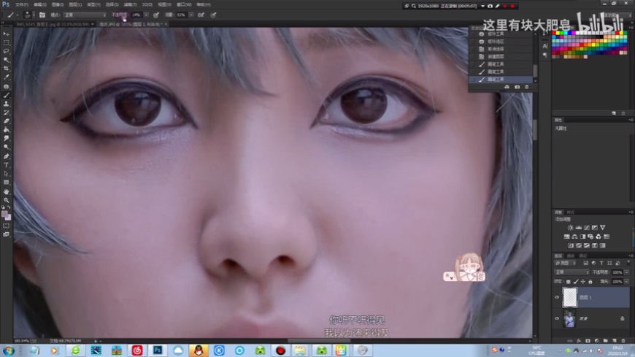Select the Eyedropper tool

point(7,77)
